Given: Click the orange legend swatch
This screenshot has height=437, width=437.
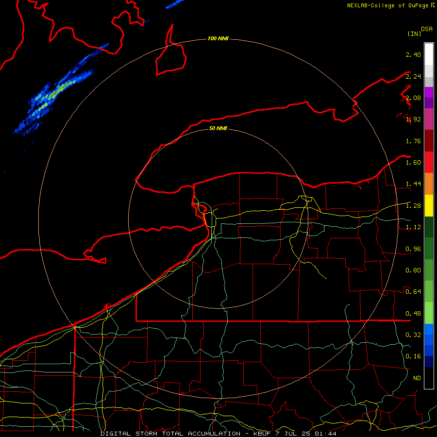Looking at the screenshot, I should coord(429,184).
